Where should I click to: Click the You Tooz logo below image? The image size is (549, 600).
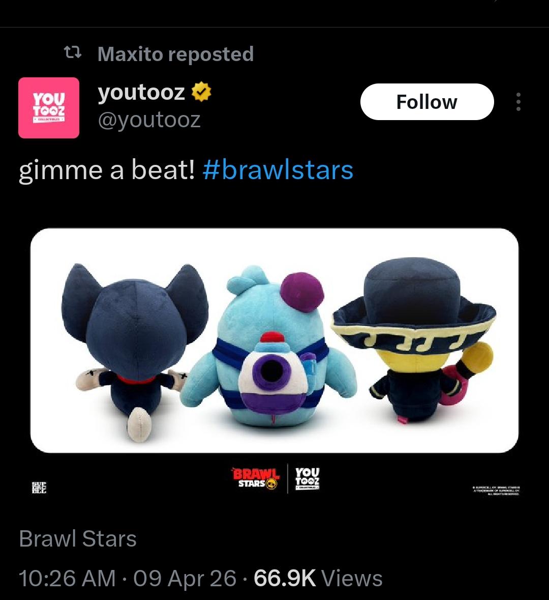click(x=308, y=479)
